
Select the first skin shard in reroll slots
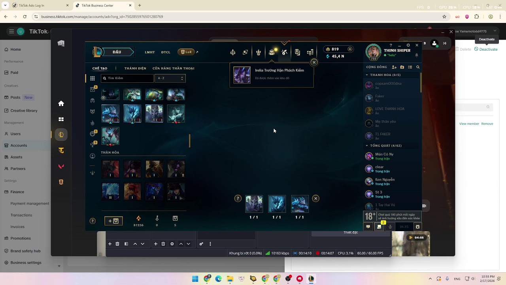(x=254, y=204)
